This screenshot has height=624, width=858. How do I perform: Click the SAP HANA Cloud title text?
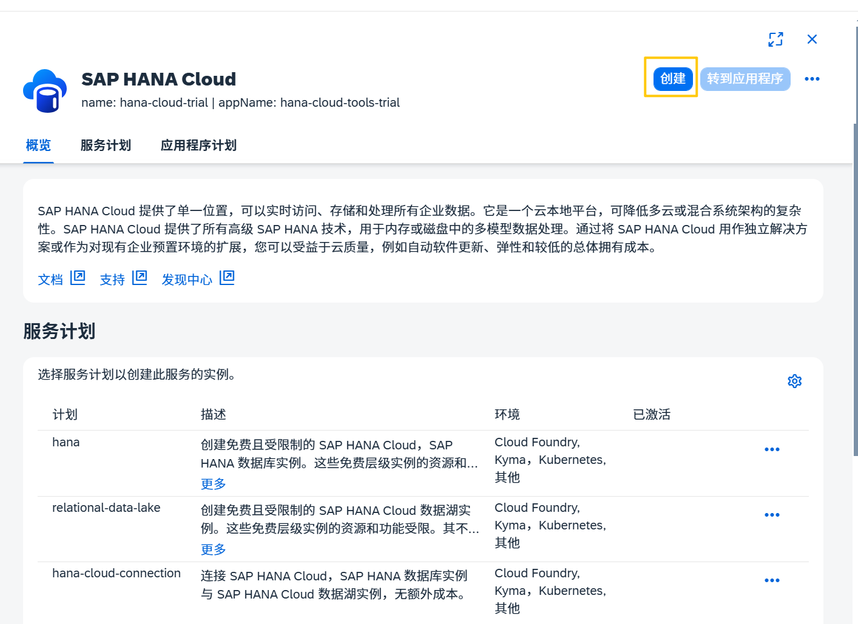[159, 79]
